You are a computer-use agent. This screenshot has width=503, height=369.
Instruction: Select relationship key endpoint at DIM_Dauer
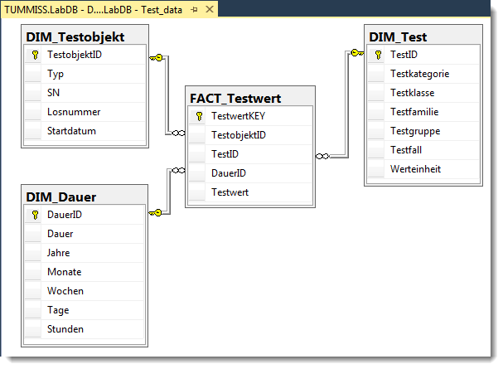point(156,212)
